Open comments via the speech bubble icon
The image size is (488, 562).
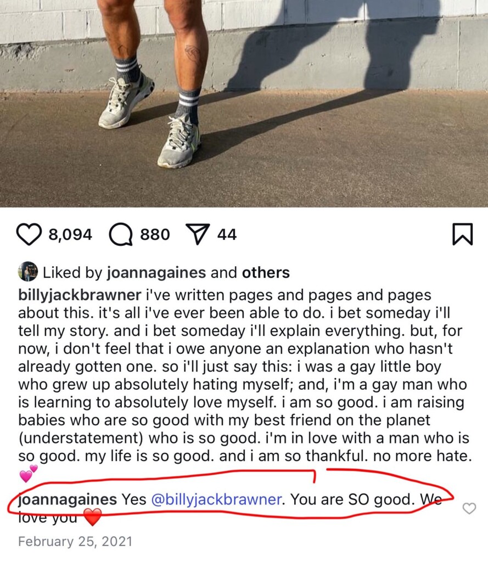pos(121,234)
